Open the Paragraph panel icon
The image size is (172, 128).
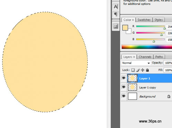click(116, 14)
